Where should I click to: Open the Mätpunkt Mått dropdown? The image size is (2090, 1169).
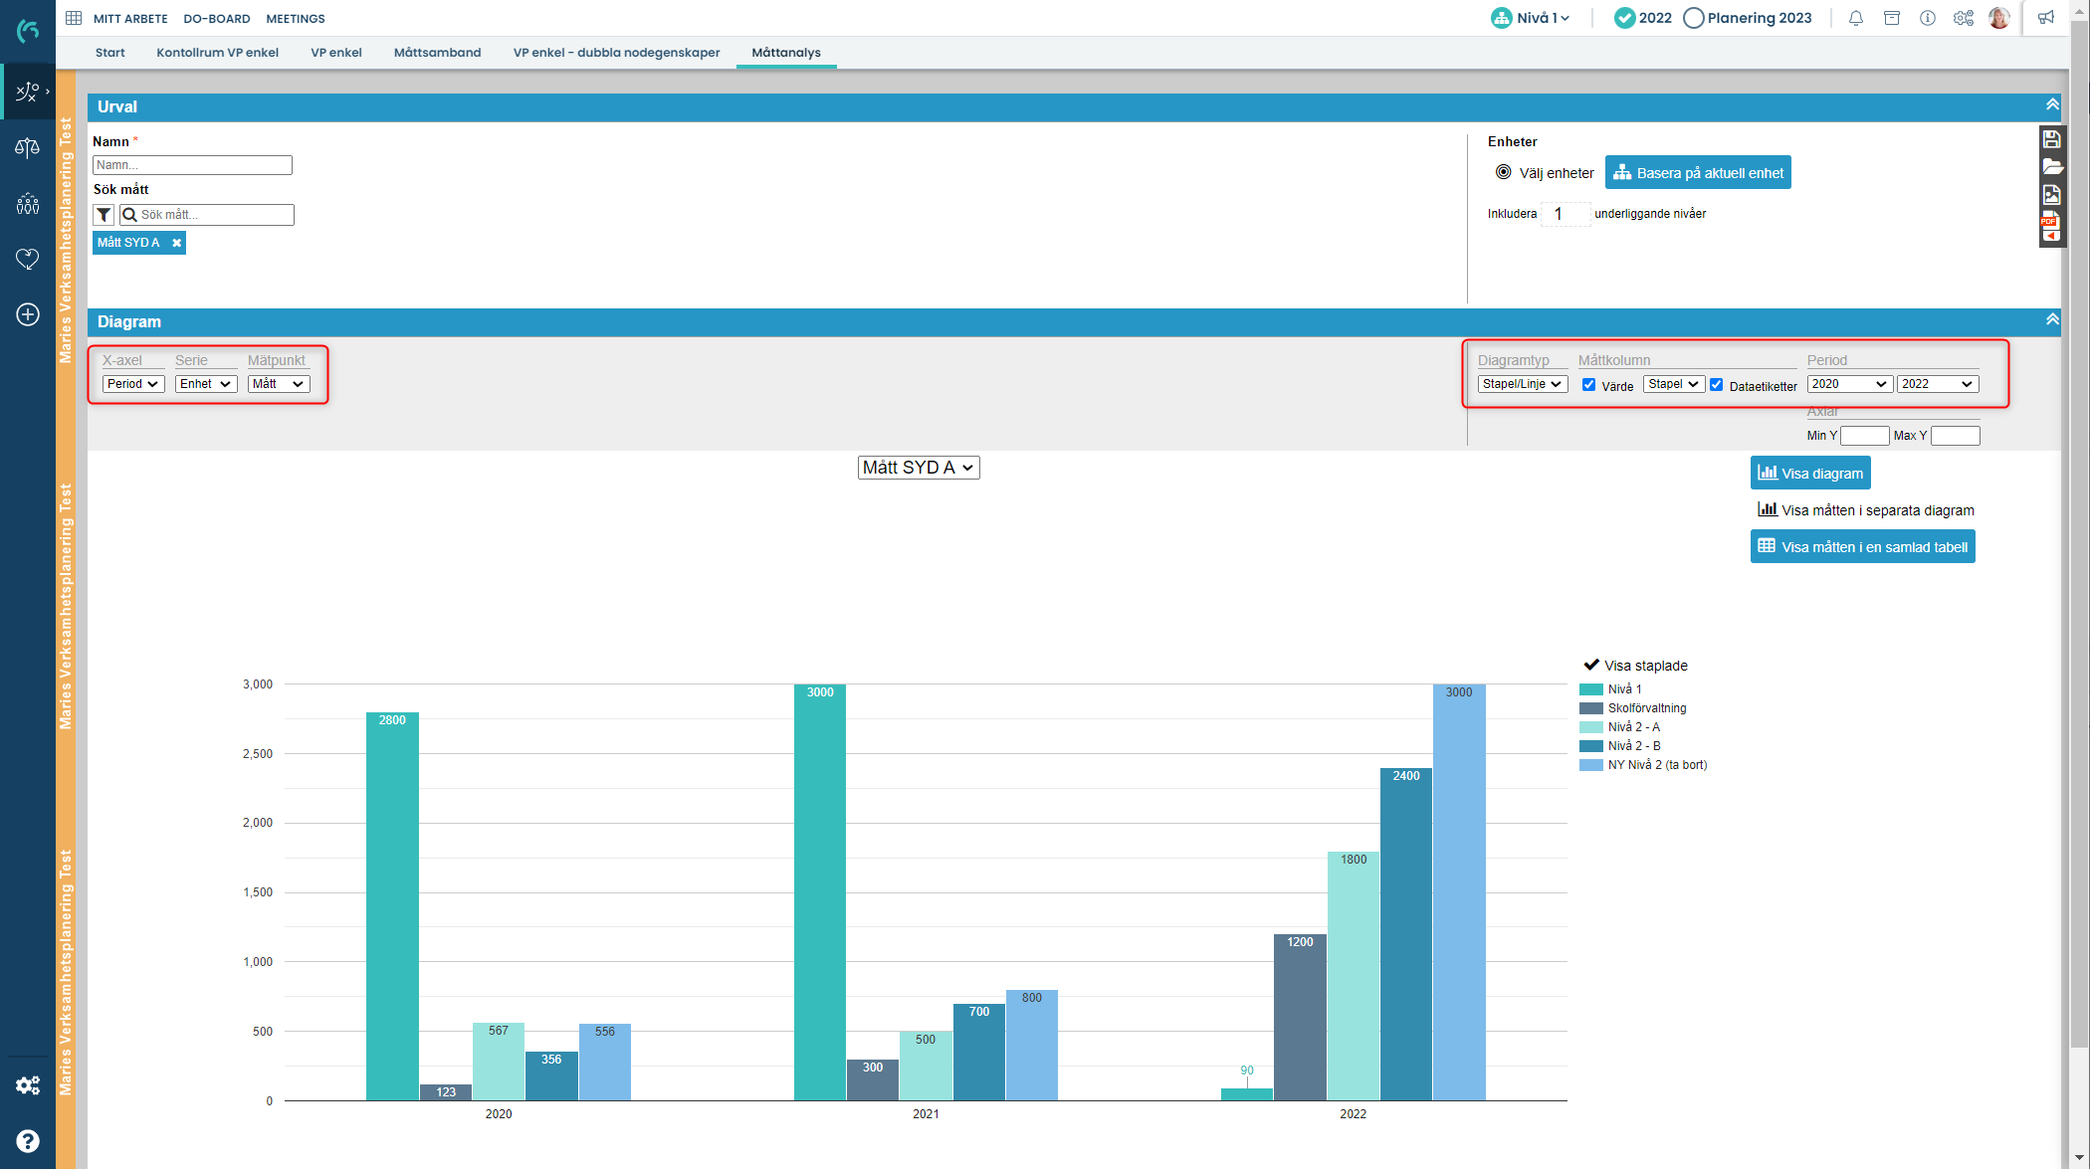coord(279,384)
